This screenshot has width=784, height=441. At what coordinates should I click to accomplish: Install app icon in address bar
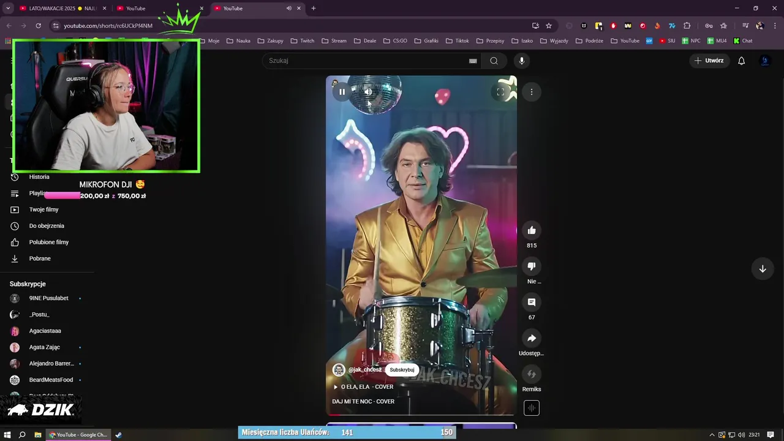pyautogui.click(x=535, y=26)
